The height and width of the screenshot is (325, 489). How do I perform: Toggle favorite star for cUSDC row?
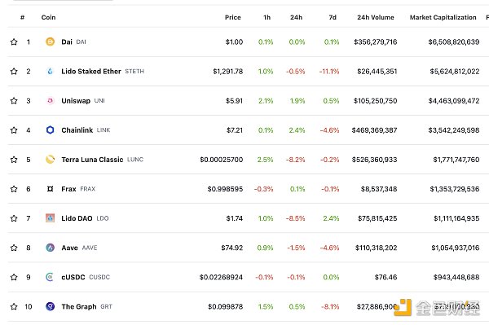14,277
